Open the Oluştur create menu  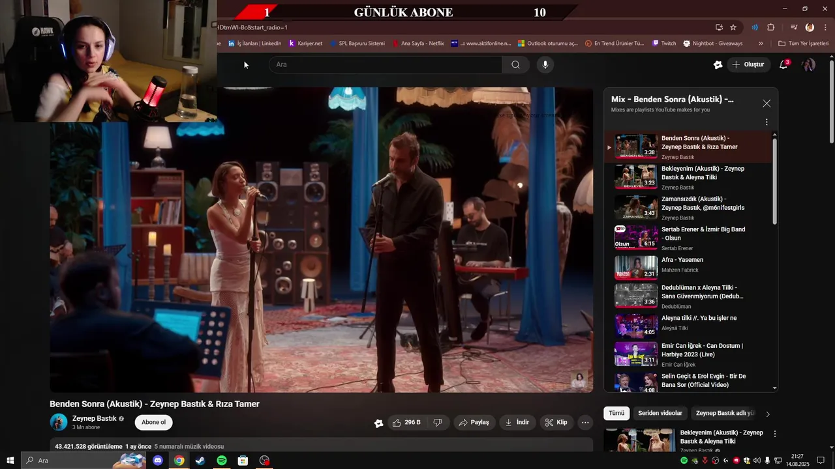[748, 64]
